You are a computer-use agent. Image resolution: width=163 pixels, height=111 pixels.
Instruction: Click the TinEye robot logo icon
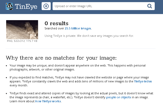pyautogui.click(x=10, y=6)
